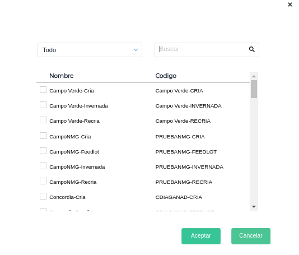This screenshot has width=299, height=255.
Task: Dismiss the dialog with Cancelar button
Action: [251, 236]
